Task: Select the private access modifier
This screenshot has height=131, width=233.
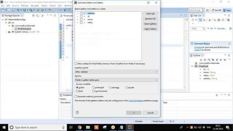Action: click(126, 87)
